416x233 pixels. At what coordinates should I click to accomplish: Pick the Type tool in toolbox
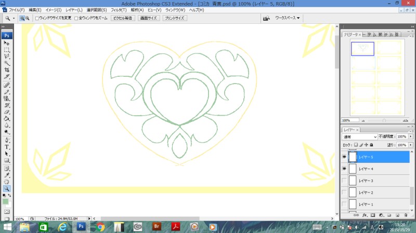pos(7,147)
